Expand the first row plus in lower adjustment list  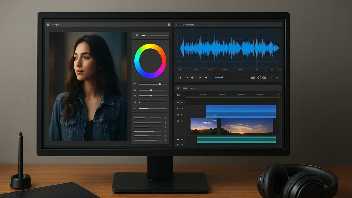[x=165, y=118]
